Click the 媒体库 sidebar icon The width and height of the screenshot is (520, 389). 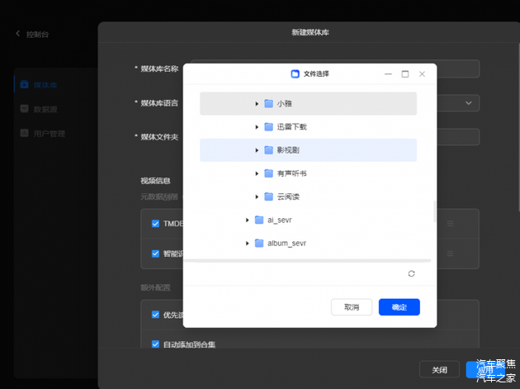pyautogui.click(x=25, y=84)
